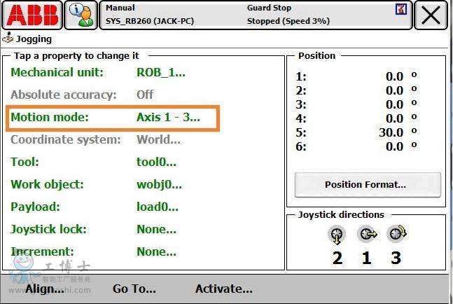This screenshot has height=304, width=453.
Task: Change the Mechanical unit ROB_1 property
Action: click(x=160, y=72)
